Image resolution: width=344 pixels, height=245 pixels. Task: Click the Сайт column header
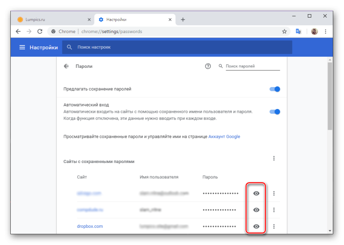[x=82, y=177]
